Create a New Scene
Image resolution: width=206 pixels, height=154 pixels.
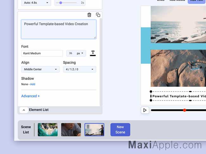click(x=120, y=130)
